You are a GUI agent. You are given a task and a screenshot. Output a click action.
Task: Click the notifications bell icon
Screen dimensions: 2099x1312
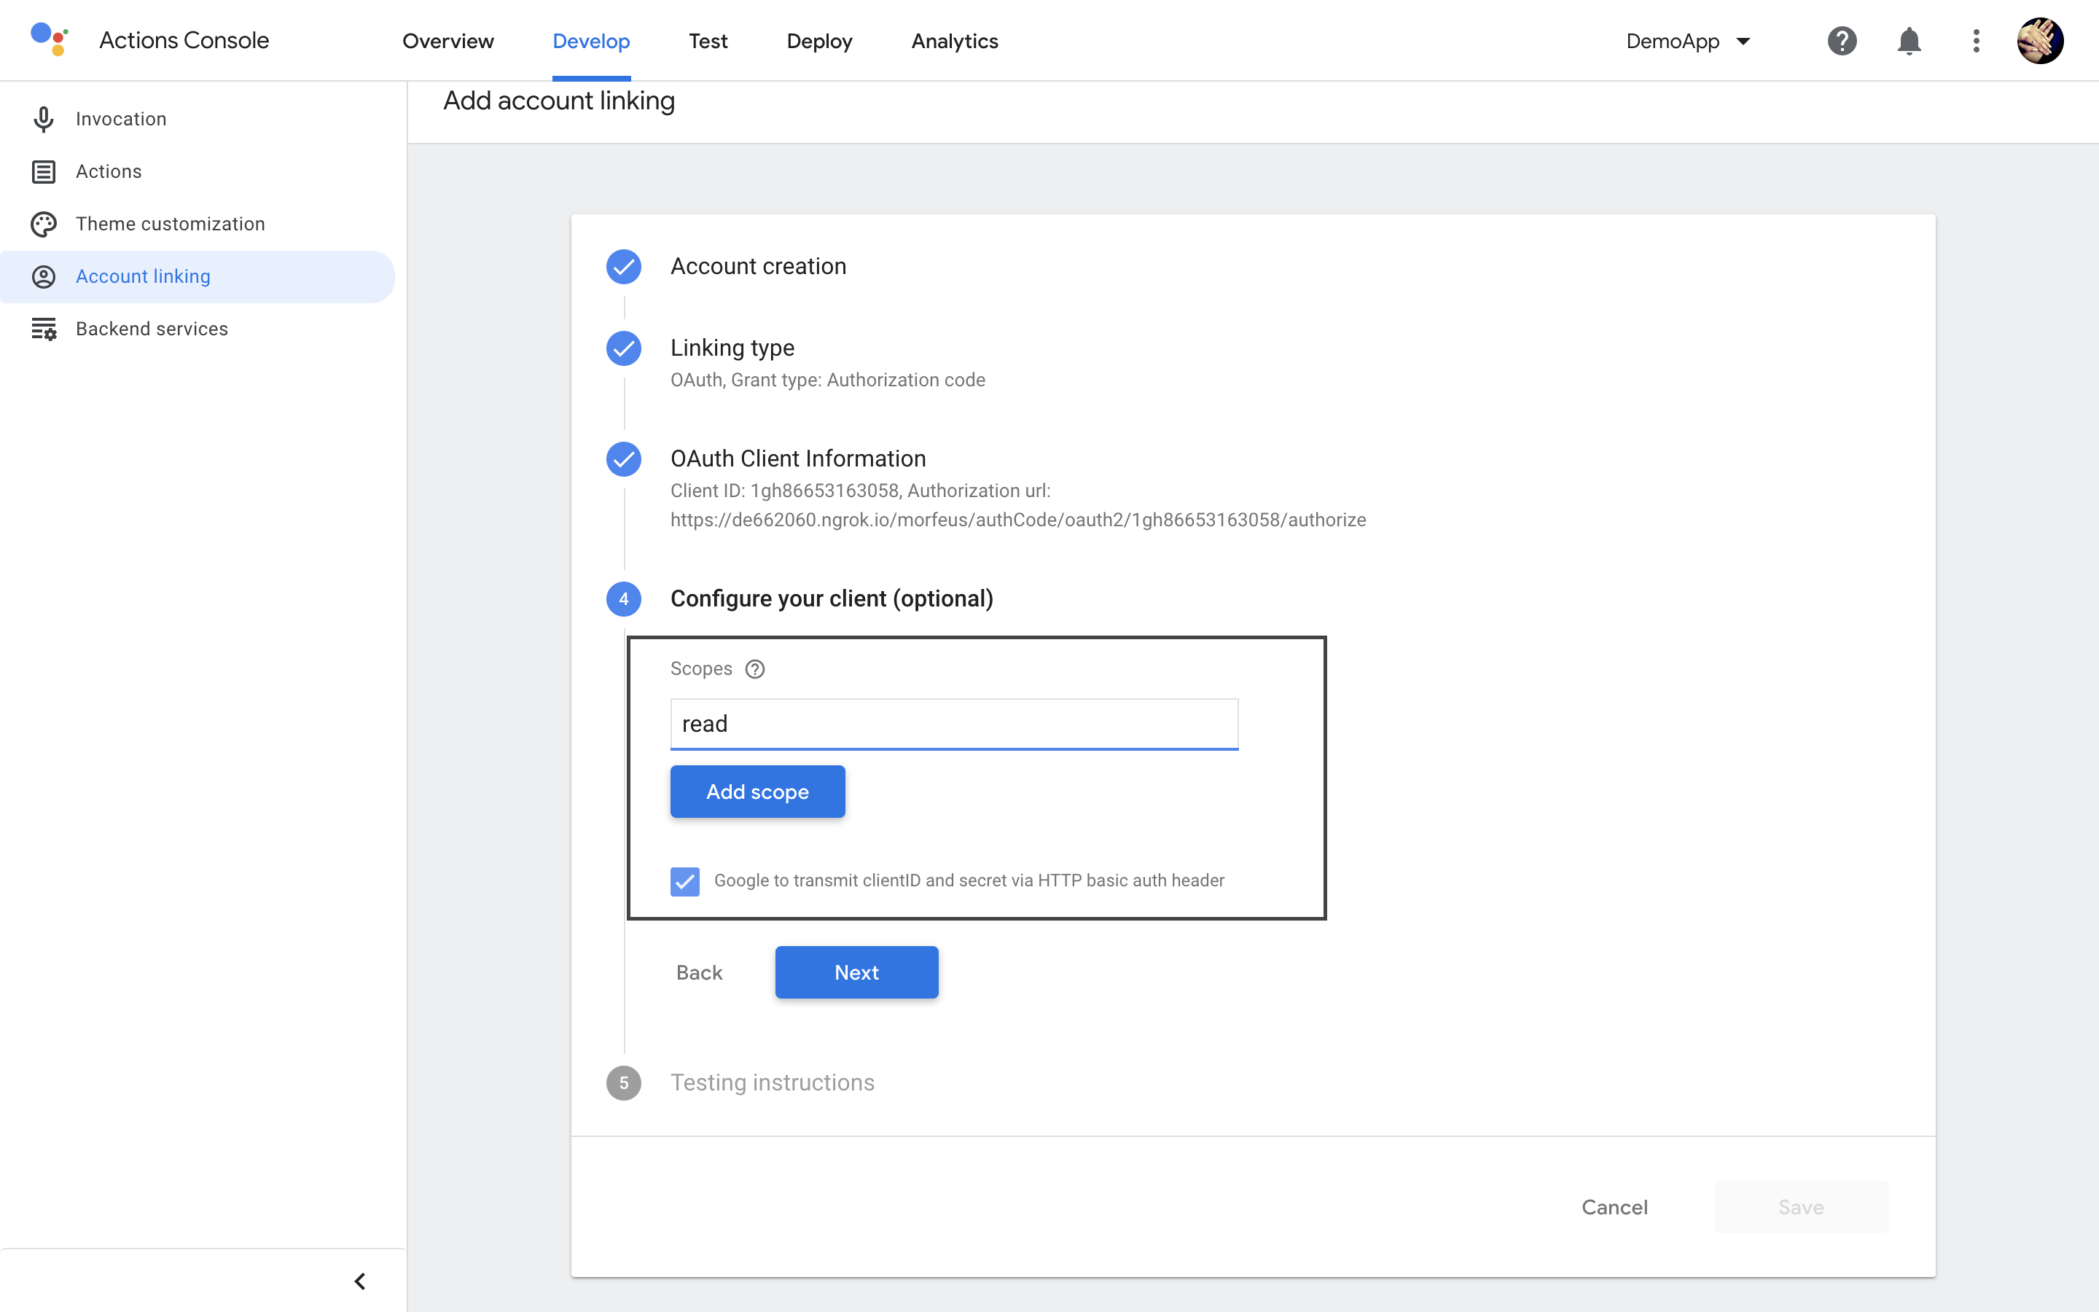1909,41
